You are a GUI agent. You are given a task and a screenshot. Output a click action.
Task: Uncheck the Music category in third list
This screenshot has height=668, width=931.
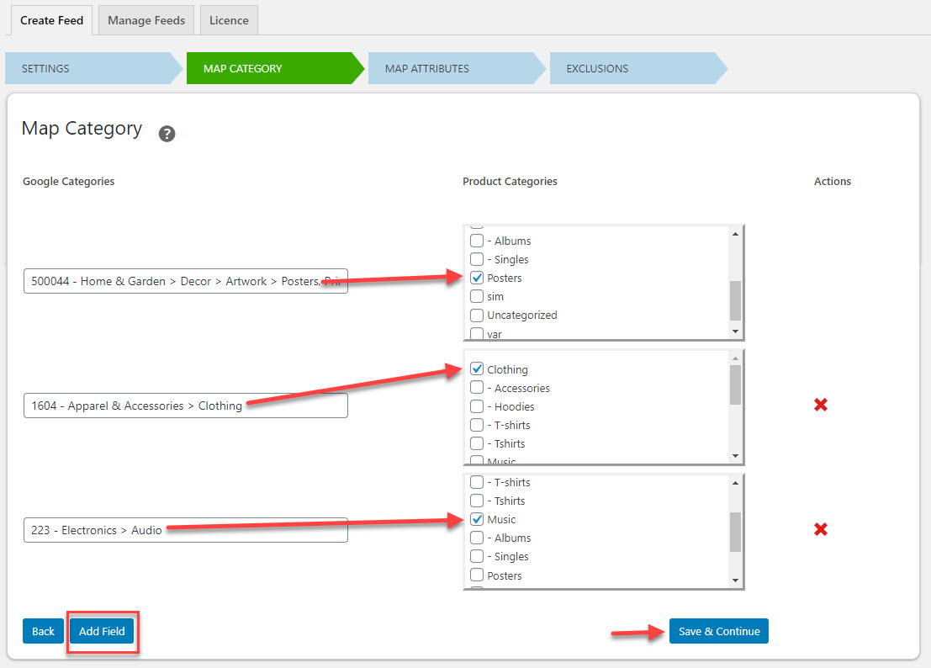pos(477,519)
